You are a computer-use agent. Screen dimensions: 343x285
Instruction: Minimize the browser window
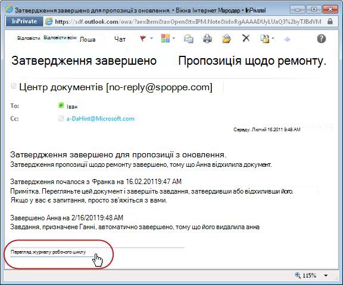297,9
